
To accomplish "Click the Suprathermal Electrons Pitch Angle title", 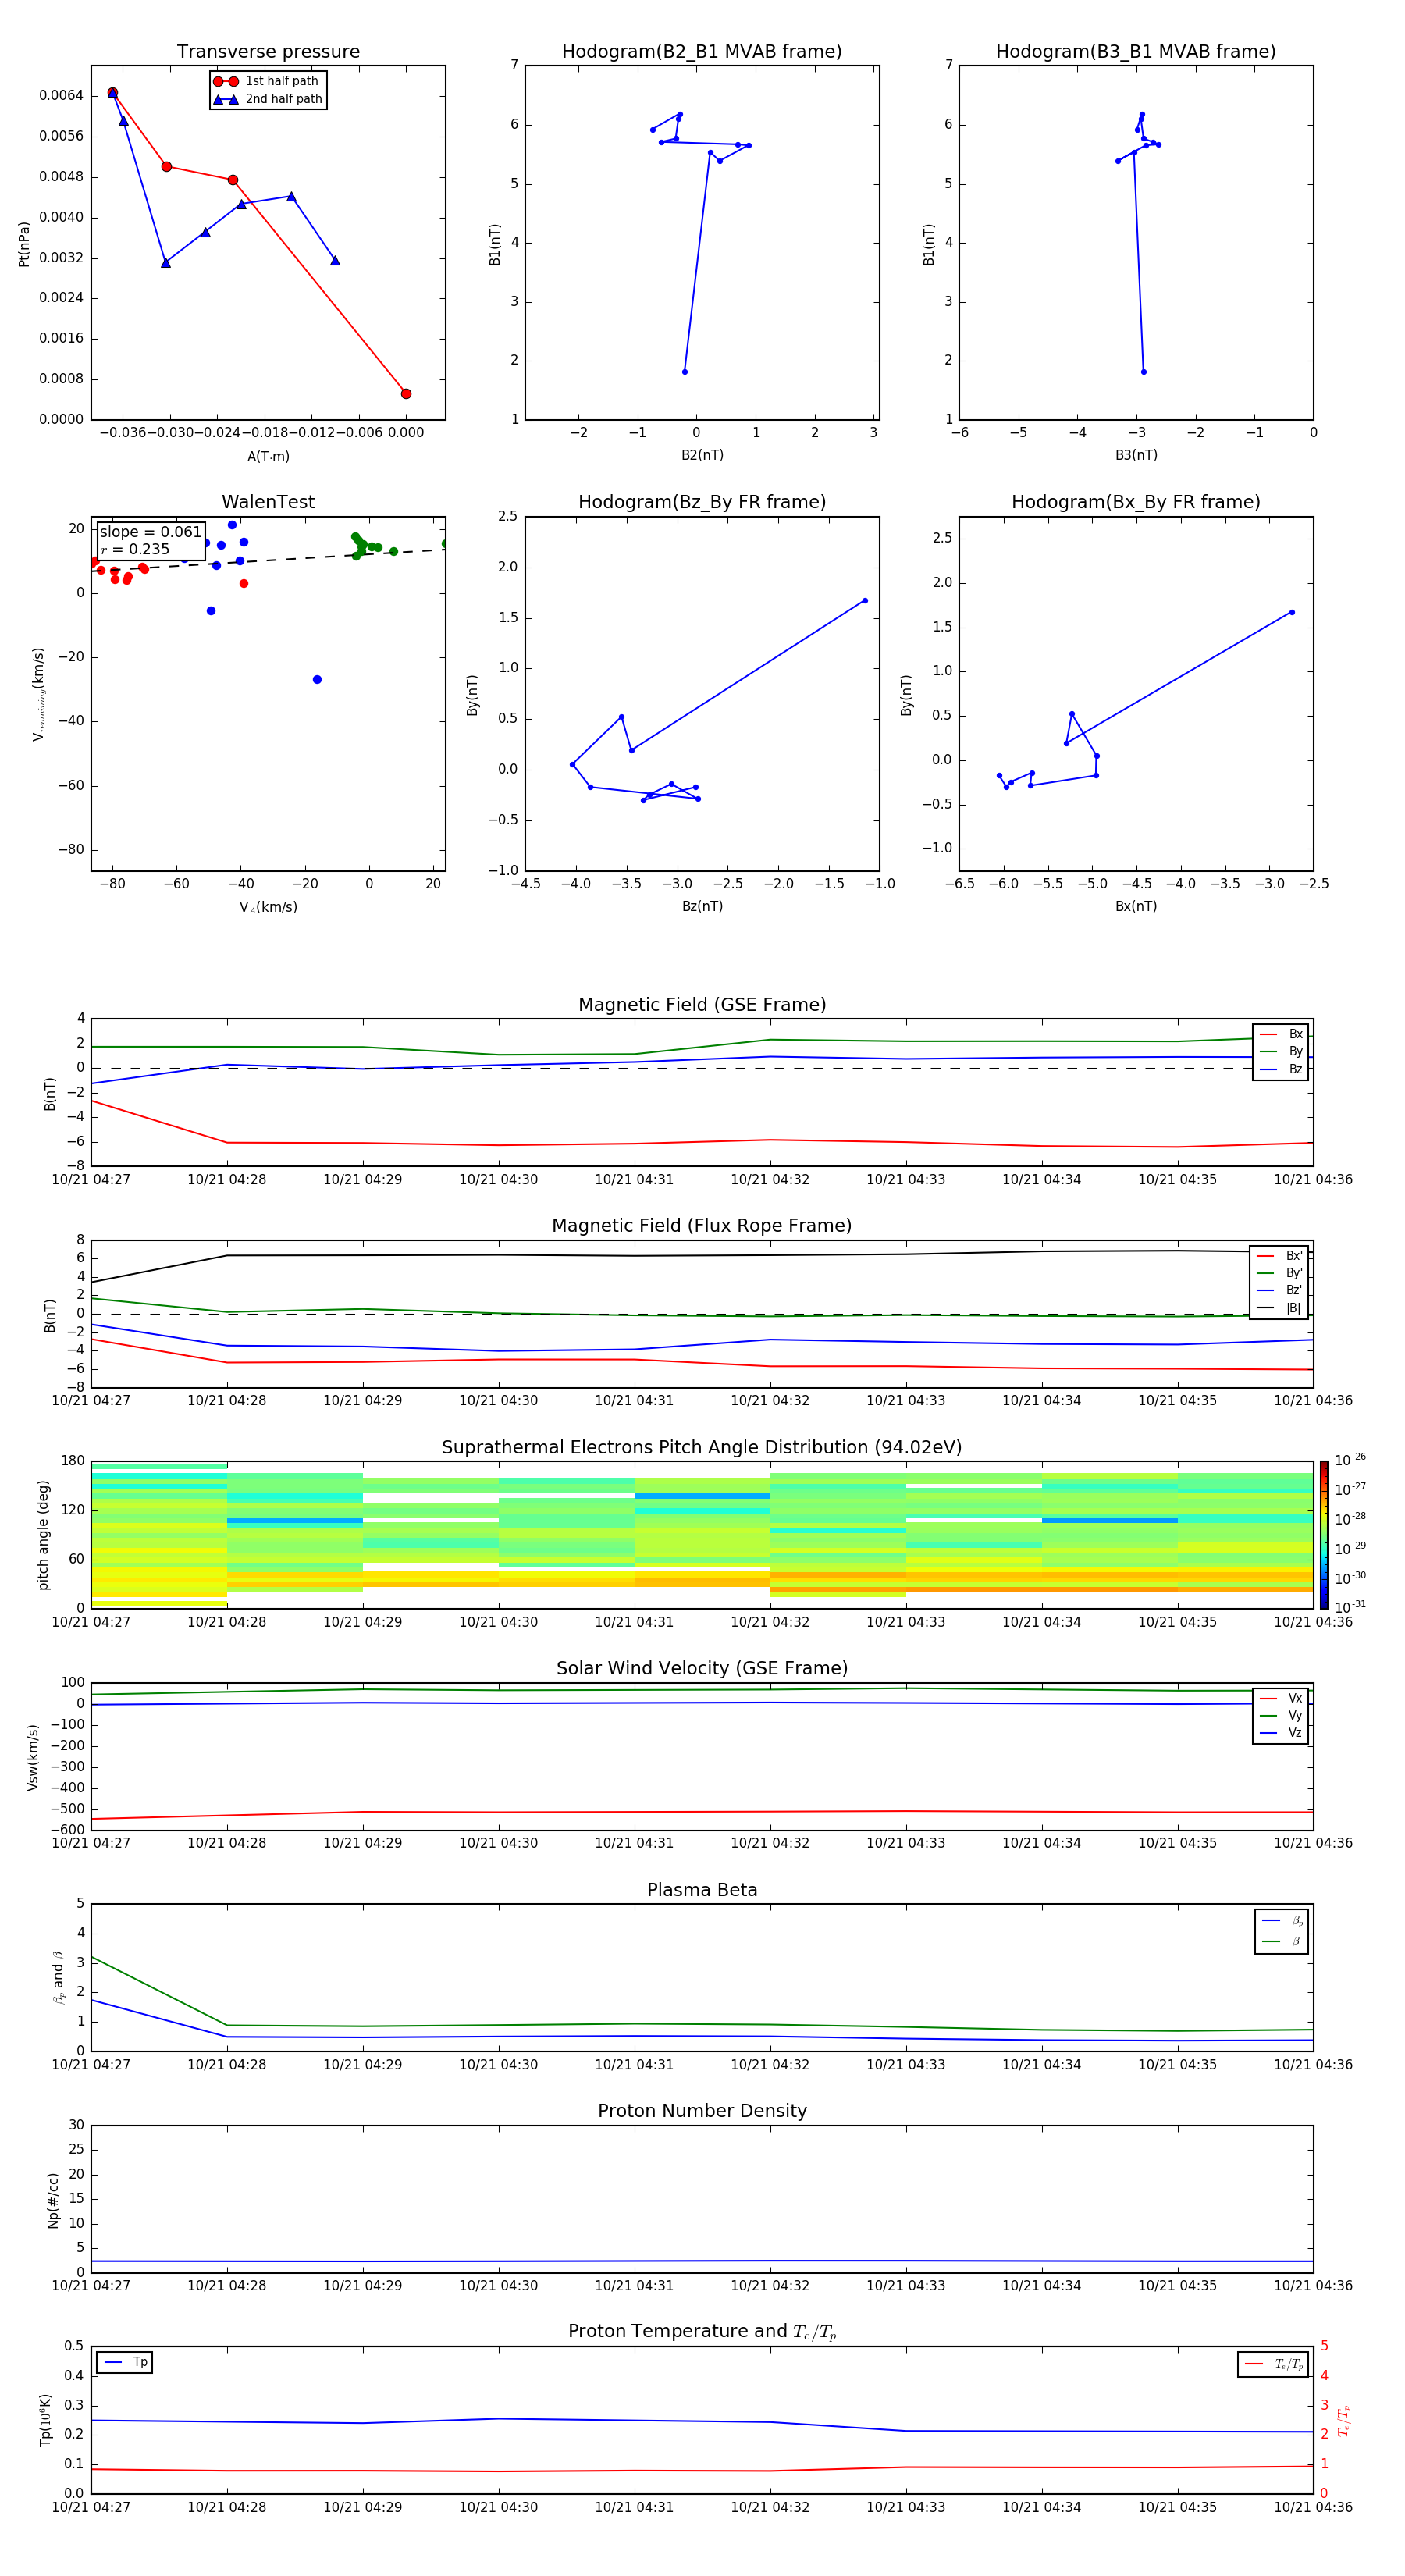I will pos(702,1447).
